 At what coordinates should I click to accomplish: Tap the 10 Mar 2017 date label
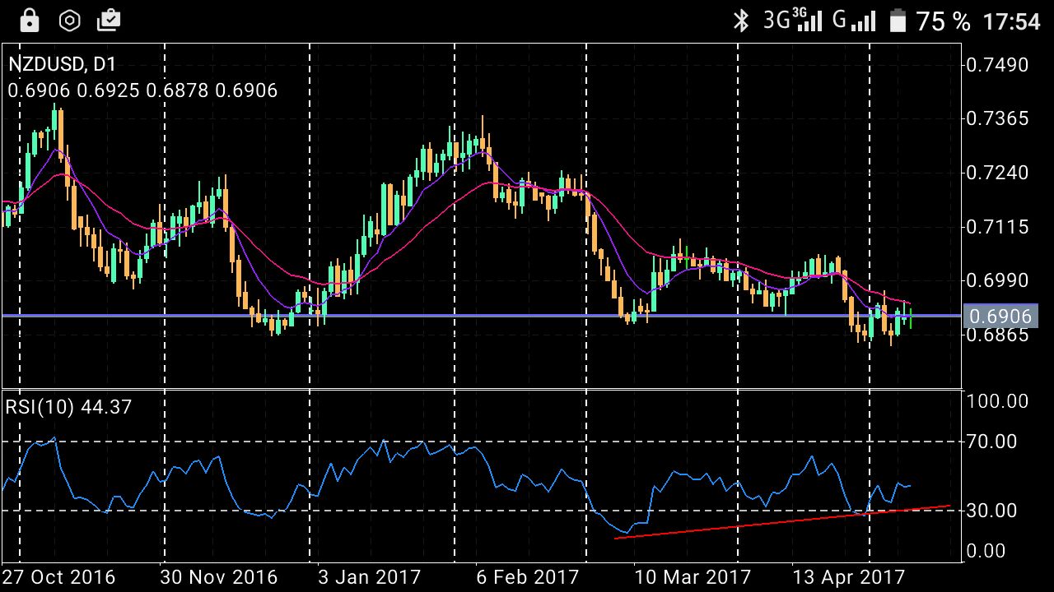click(693, 577)
